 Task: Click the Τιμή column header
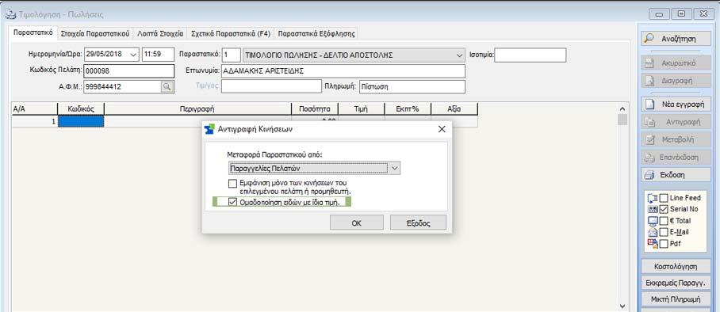click(362, 109)
